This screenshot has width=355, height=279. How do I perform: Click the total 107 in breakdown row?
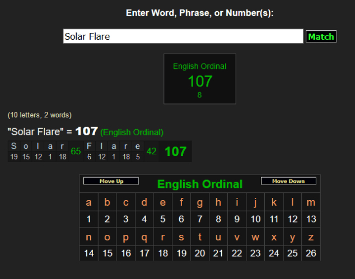coord(175,152)
